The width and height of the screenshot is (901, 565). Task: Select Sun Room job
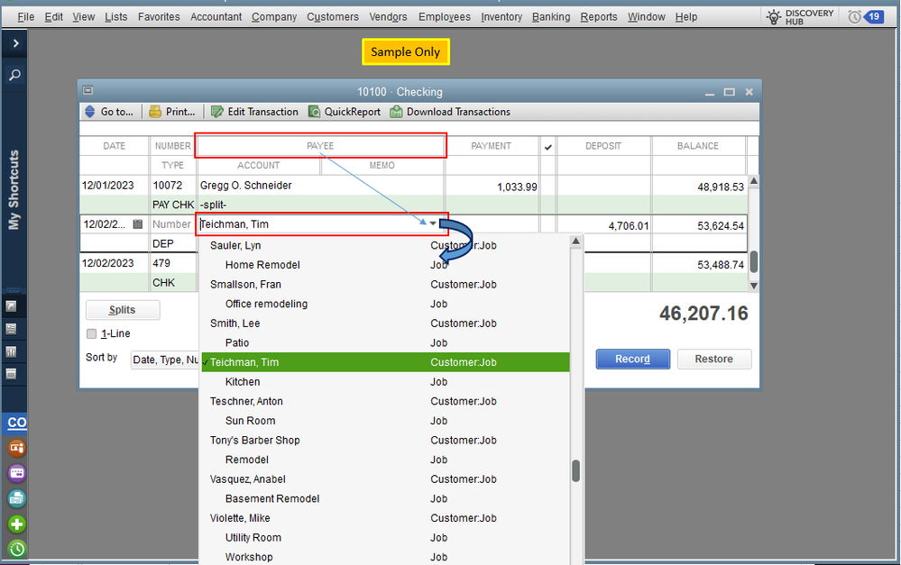coord(385,421)
